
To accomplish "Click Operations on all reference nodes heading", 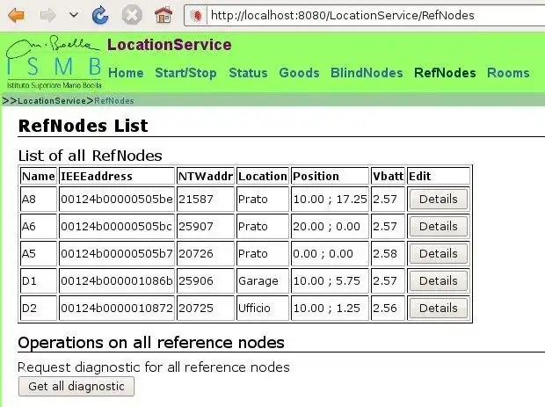I will pos(151,343).
